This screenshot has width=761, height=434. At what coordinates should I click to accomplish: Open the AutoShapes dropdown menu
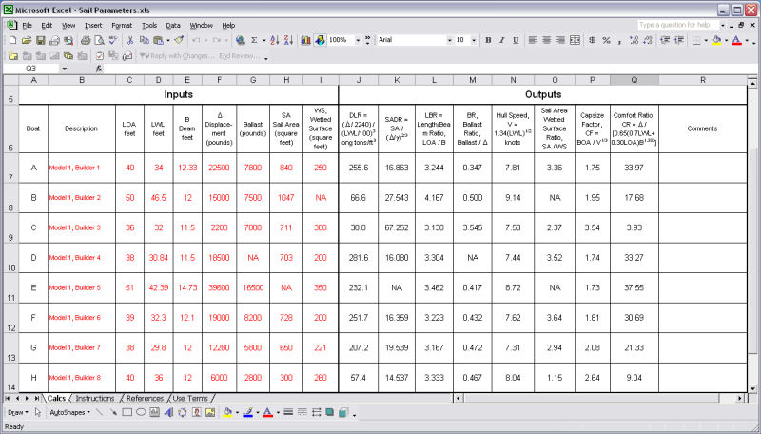click(x=70, y=413)
